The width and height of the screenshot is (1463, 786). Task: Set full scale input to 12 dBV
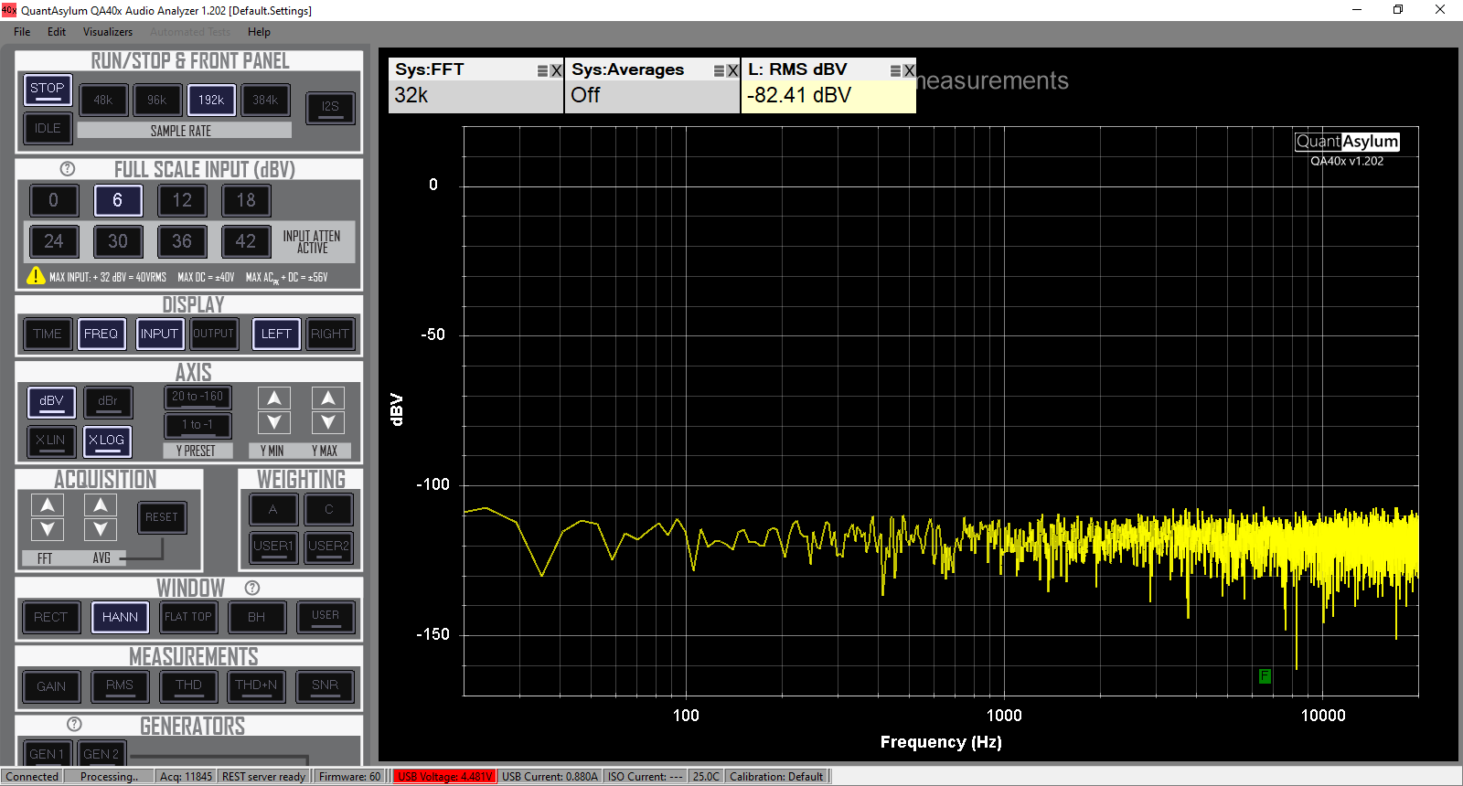182,200
